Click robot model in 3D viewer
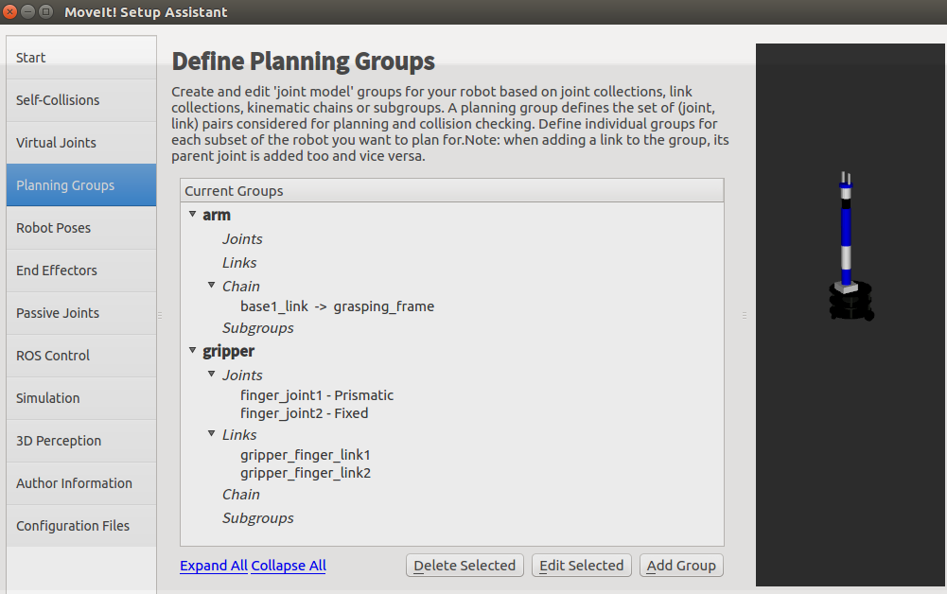The image size is (947, 594). (849, 248)
